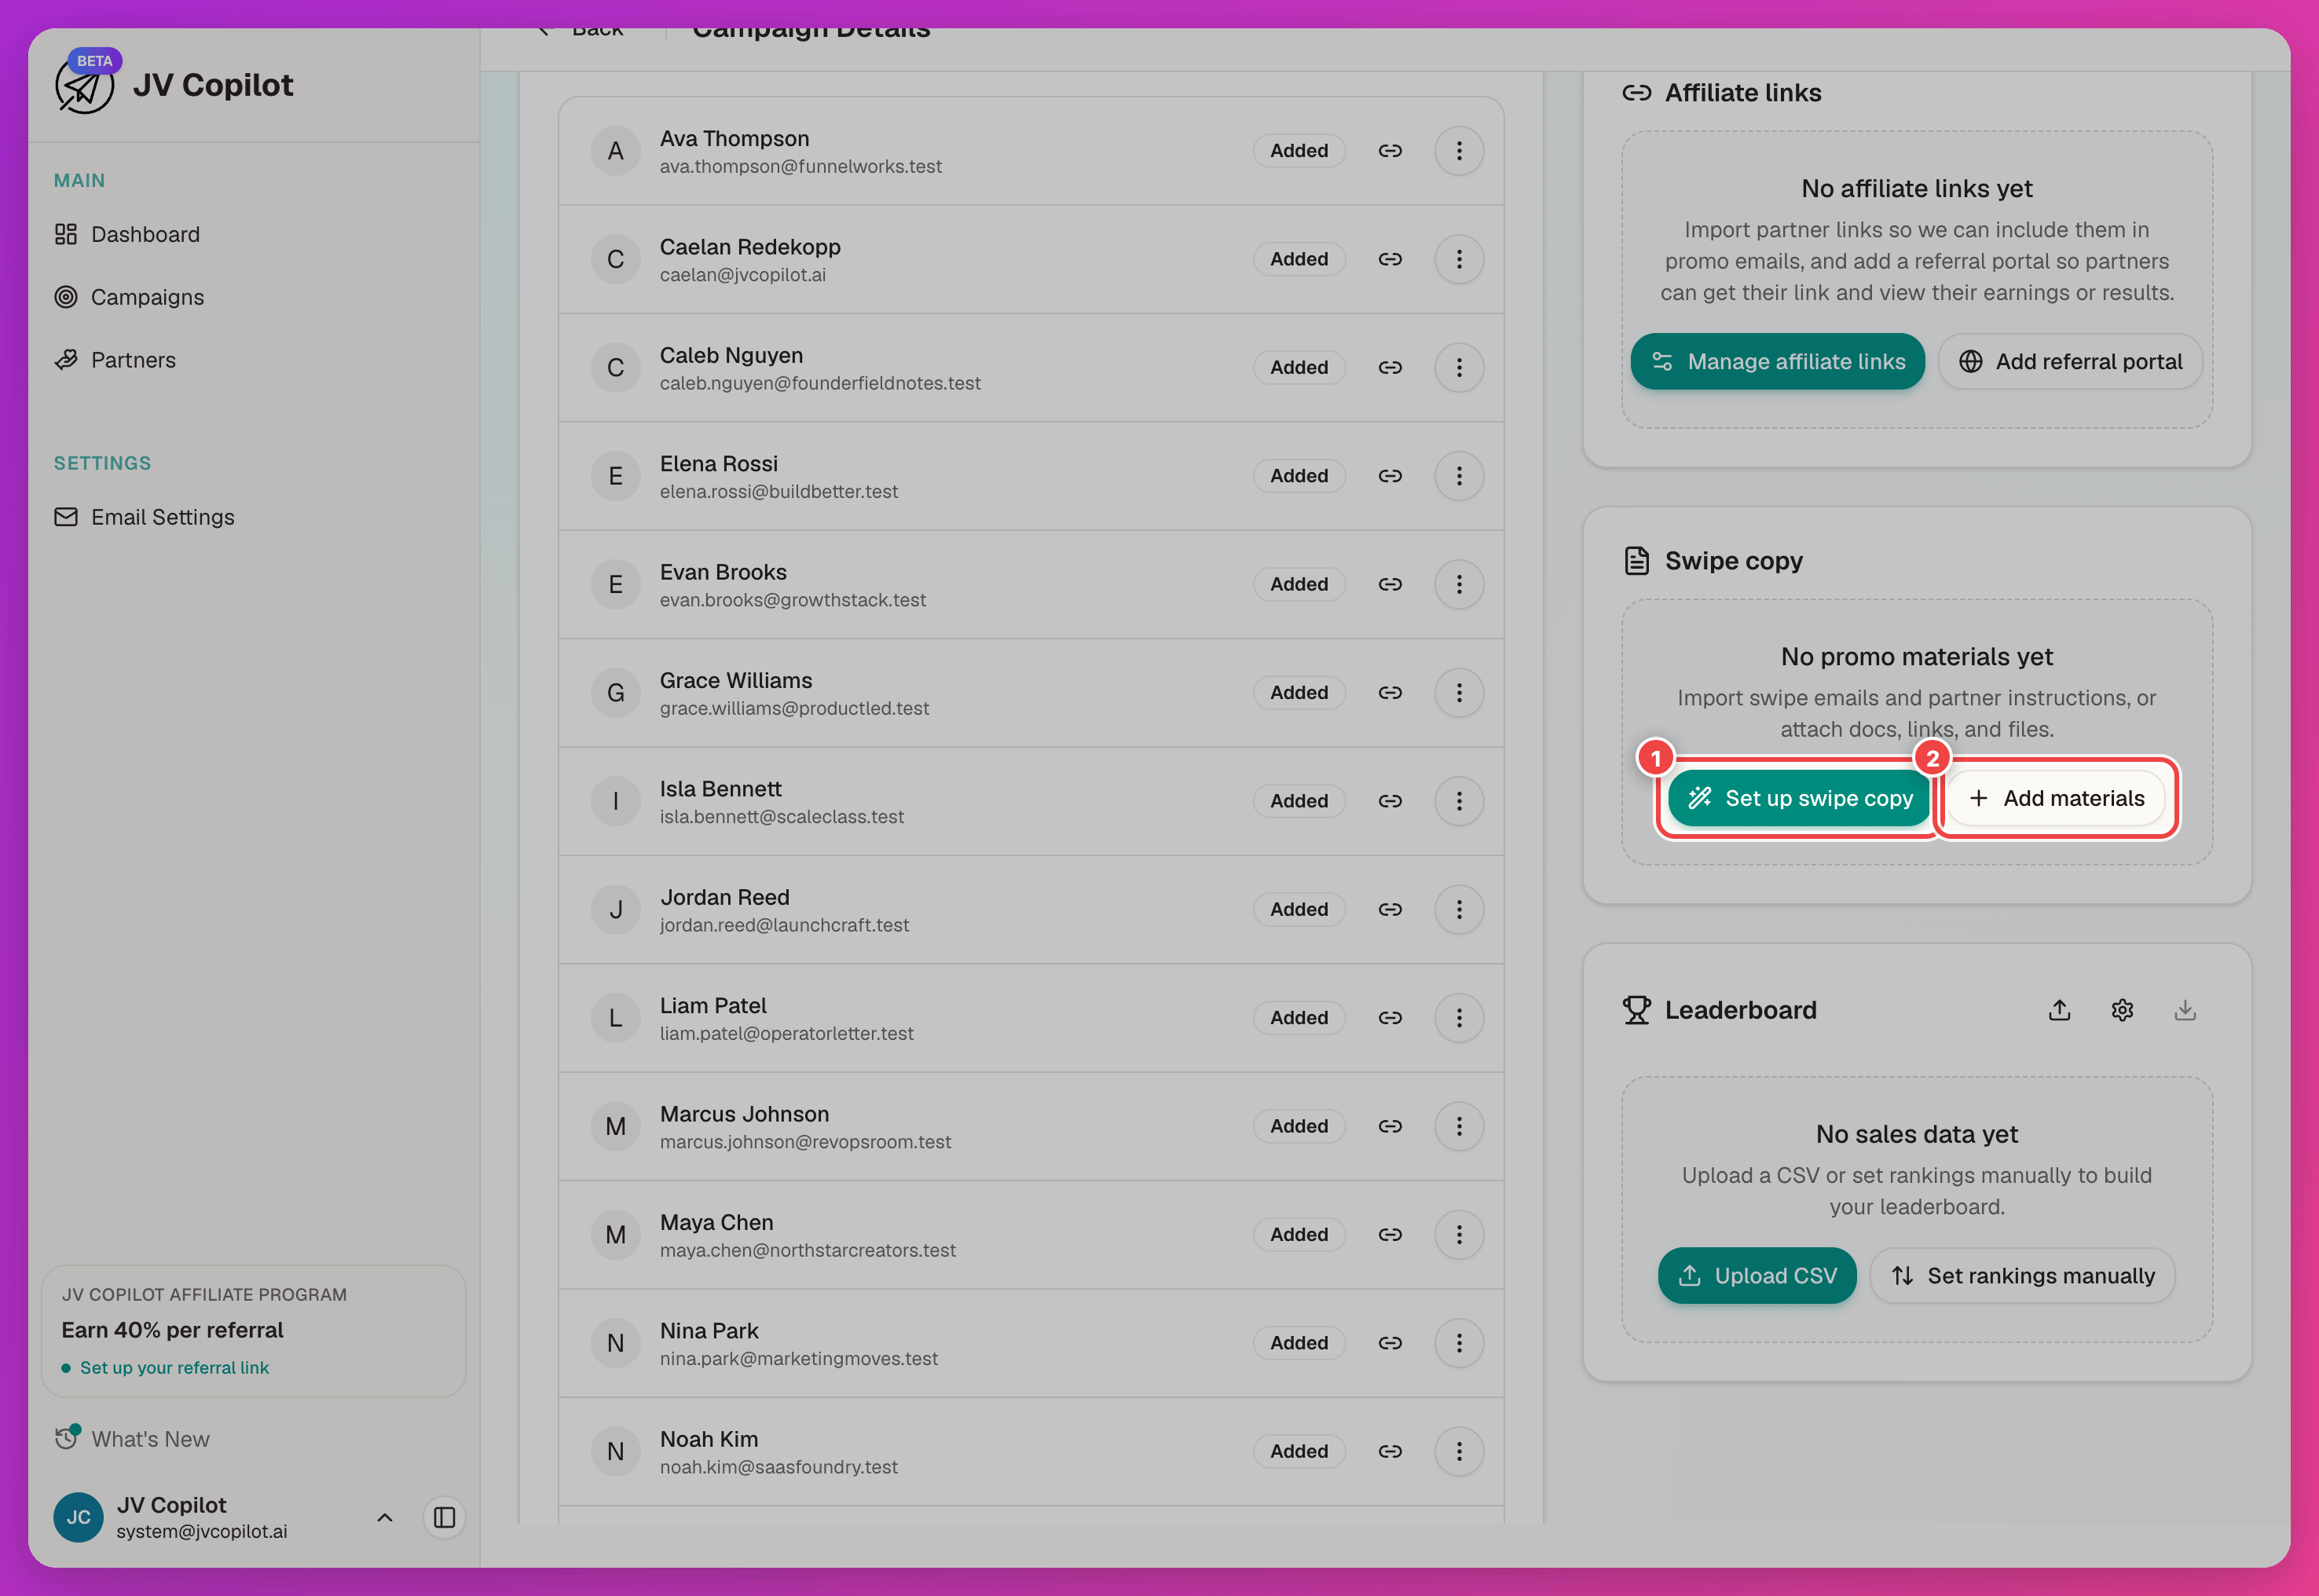Image resolution: width=2319 pixels, height=1596 pixels.
Task: Open three-dot menu for Isla Bennett
Action: tap(1459, 801)
